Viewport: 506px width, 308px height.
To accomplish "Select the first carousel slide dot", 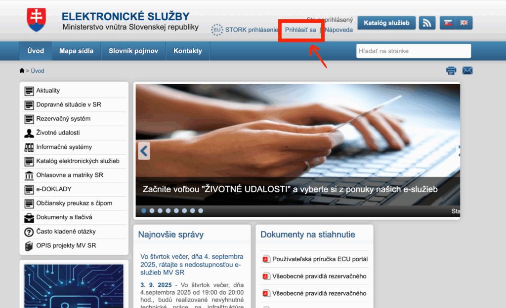I will 144,210.
